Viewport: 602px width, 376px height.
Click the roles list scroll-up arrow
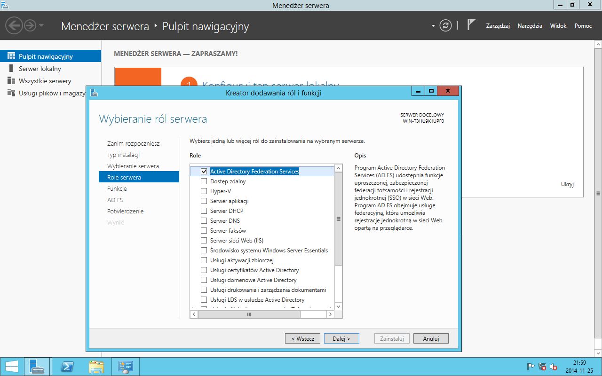click(339, 168)
